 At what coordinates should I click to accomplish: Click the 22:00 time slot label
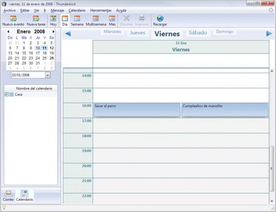(x=86, y=196)
